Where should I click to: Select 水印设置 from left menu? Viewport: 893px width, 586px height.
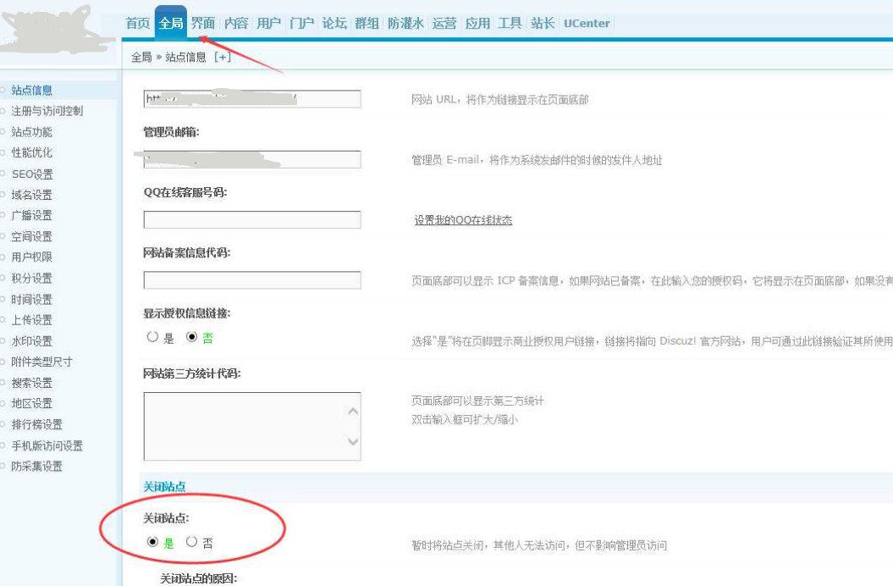(x=32, y=340)
